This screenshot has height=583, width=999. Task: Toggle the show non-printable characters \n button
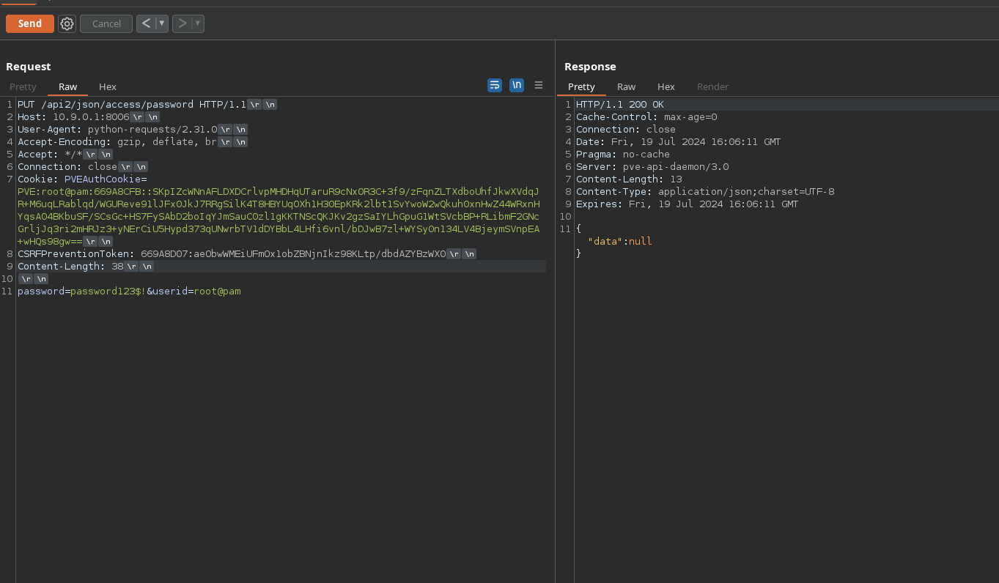[517, 85]
